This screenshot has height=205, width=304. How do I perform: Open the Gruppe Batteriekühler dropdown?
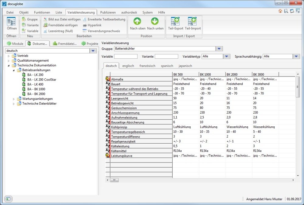point(219,49)
